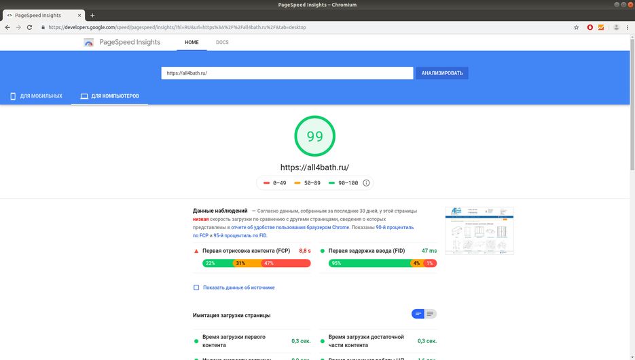Switch to 'ДЛЯ МОБИЛЬНЫХ' tab

pyautogui.click(x=36, y=96)
